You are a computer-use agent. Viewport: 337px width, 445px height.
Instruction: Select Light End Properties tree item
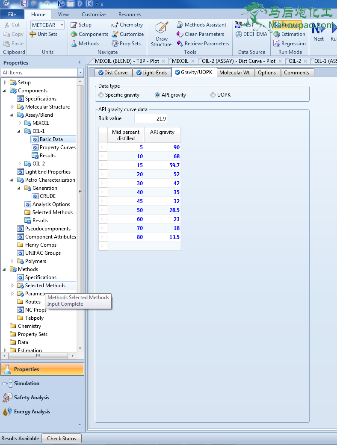tap(44, 172)
